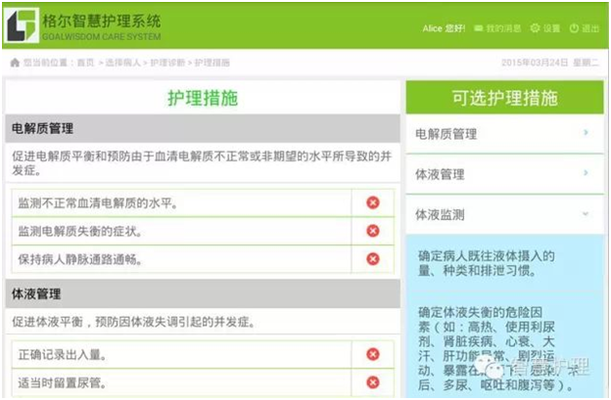Delete 适当时留置尿管 measure
The width and height of the screenshot is (611, 400).
(x=373, y=382)
